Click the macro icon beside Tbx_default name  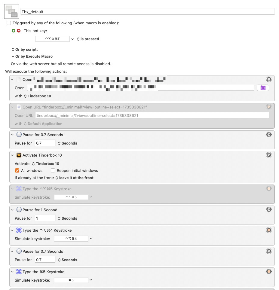coord(12,12)
